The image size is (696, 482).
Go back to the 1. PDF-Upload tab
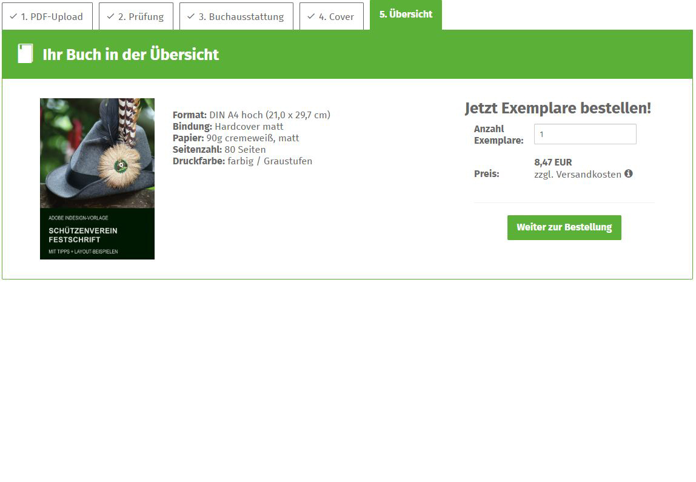tap(47, 16)
